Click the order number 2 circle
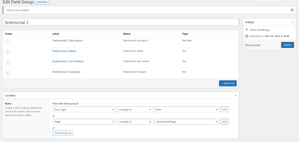Viewport: 299px width, 142px height. tap(8, 52)
